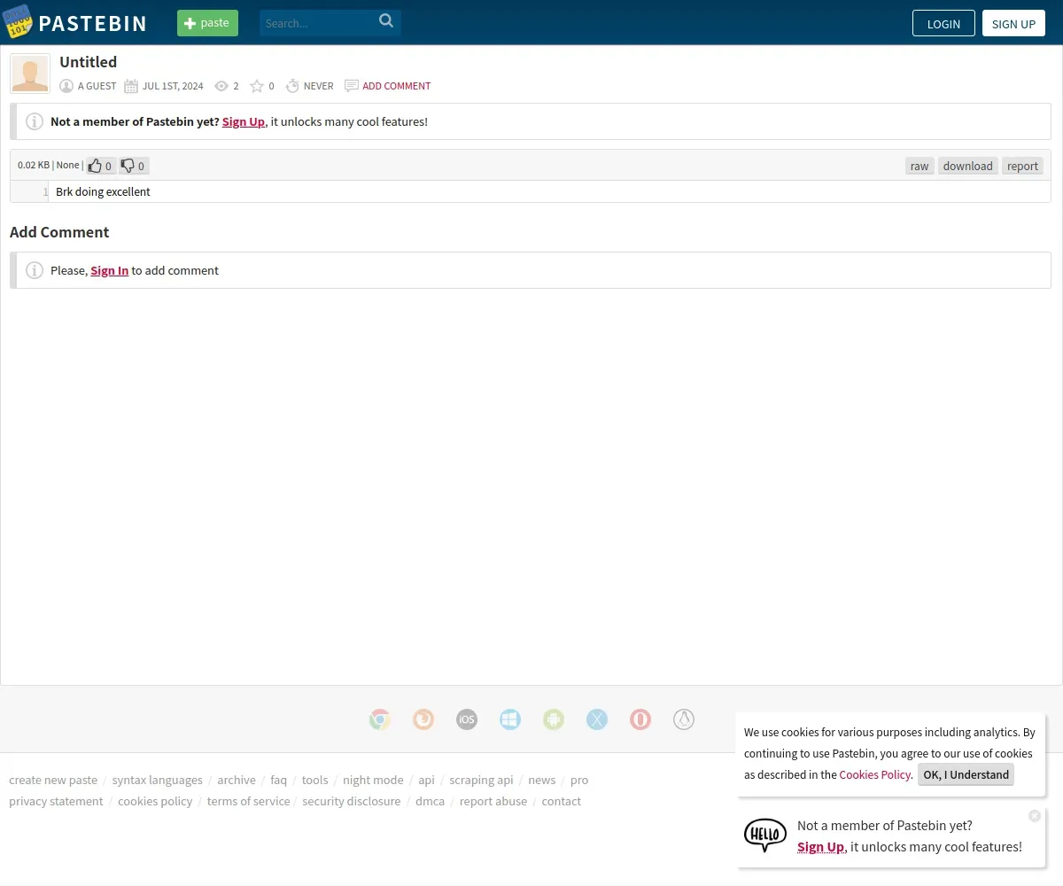
Task: Click the PASTEBIN title text
Action: [93, 23]
